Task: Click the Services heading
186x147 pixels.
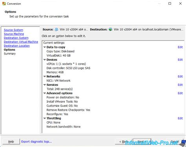Action: 52,85
